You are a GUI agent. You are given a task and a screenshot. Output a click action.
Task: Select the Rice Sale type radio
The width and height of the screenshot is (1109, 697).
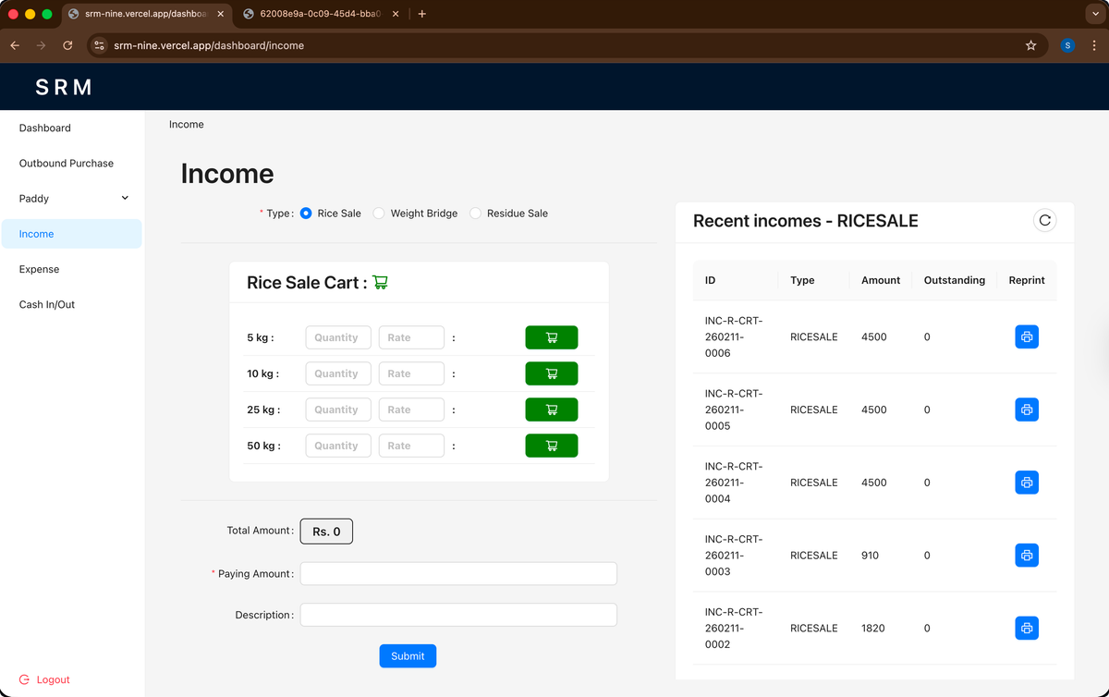click(306, 214)
